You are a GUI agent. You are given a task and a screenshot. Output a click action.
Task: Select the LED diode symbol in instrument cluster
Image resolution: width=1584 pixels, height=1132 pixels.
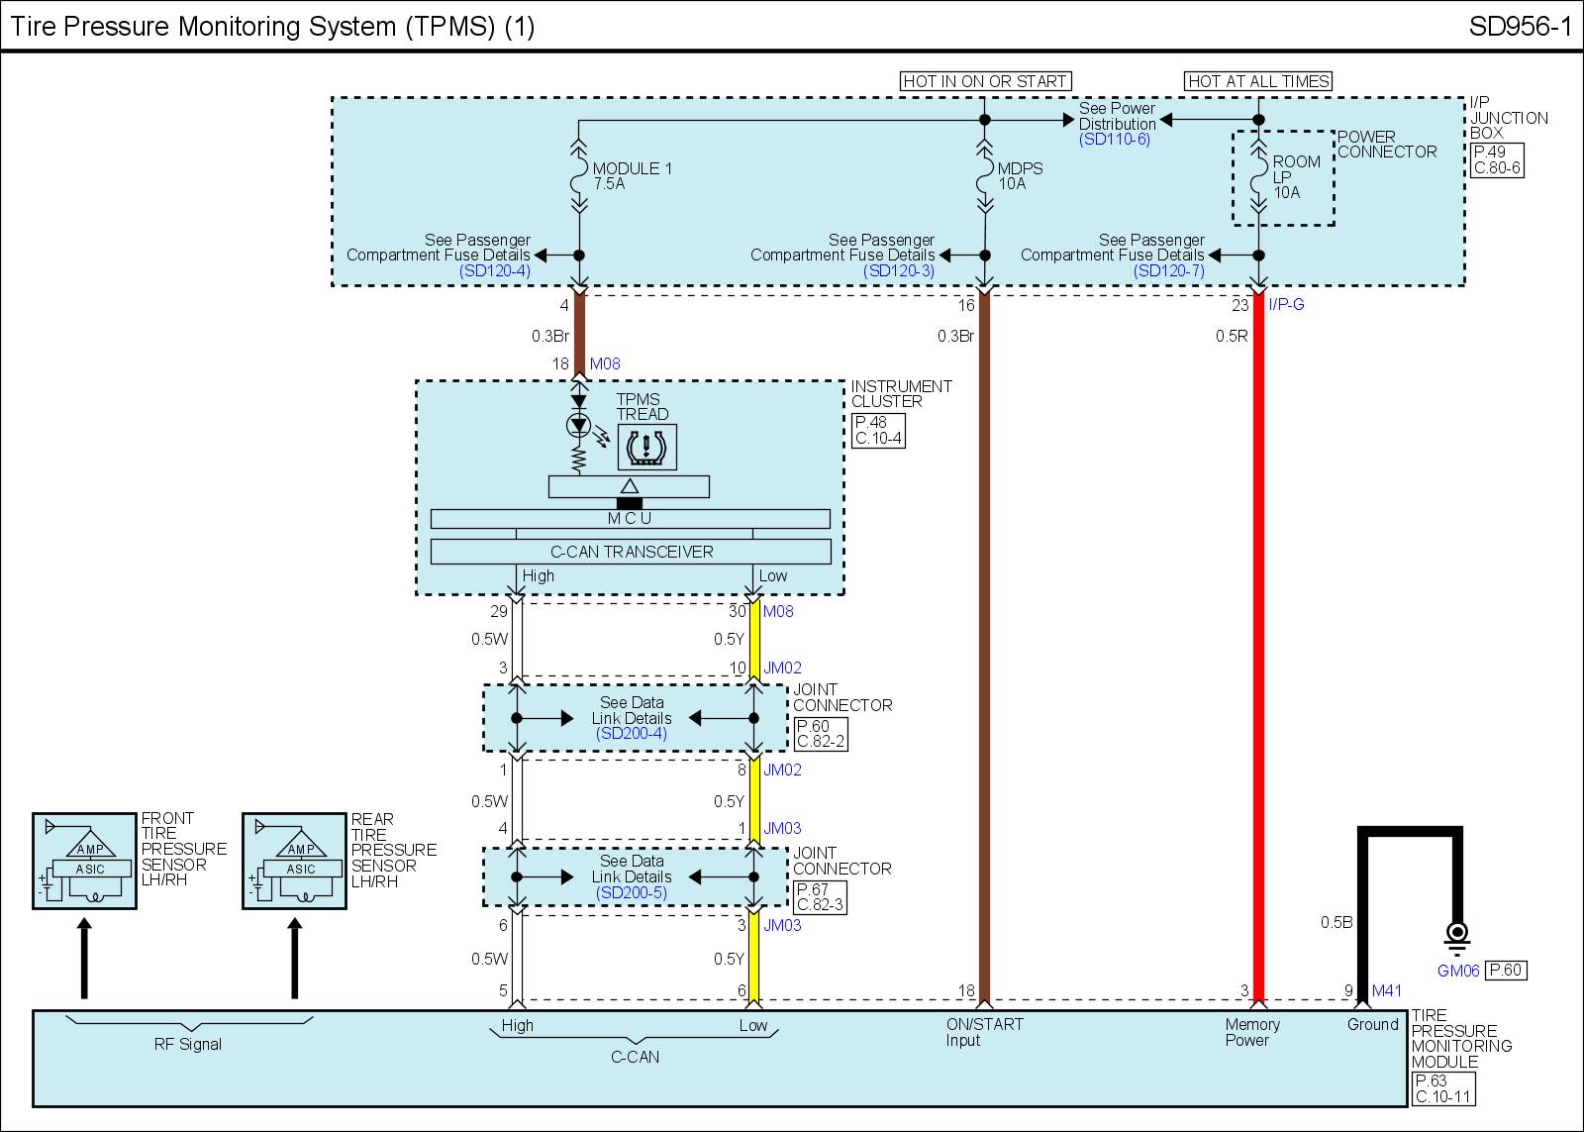(x=579, y=425)
